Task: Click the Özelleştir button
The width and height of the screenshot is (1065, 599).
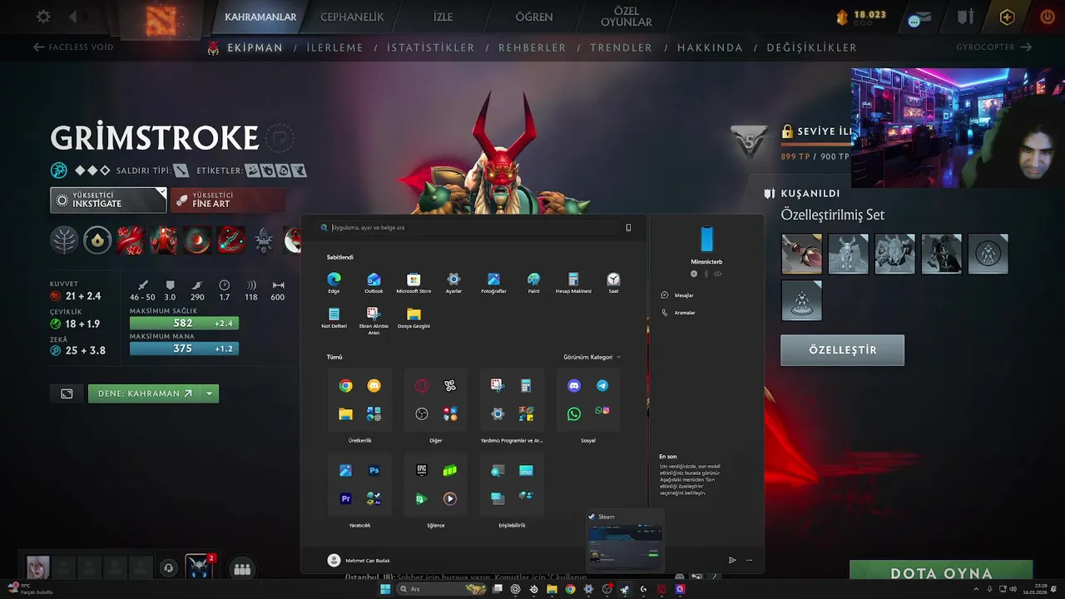Action: pyautogui.click(x=842, y=350)
